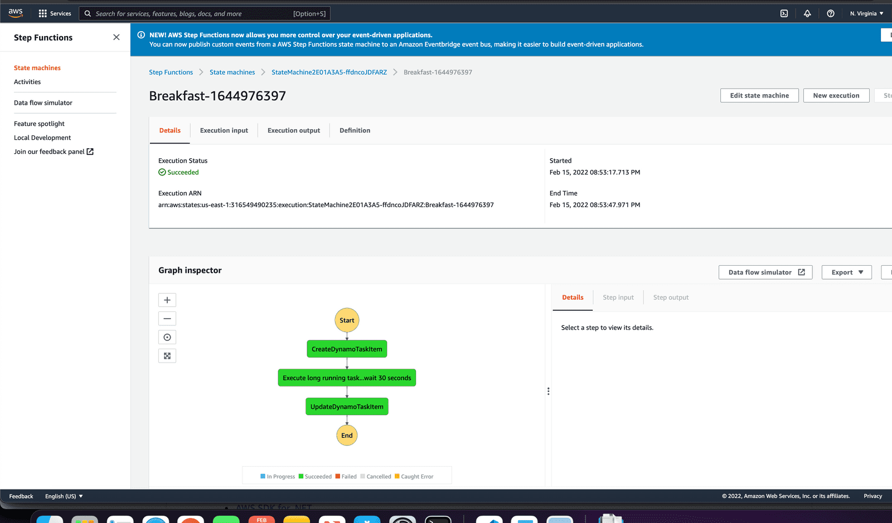
Task: Zoom out of the state machine graph
Action: coord(167,318)
